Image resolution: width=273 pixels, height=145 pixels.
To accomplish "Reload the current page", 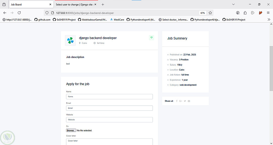I will pyautogui.click(x=19, y=13).
